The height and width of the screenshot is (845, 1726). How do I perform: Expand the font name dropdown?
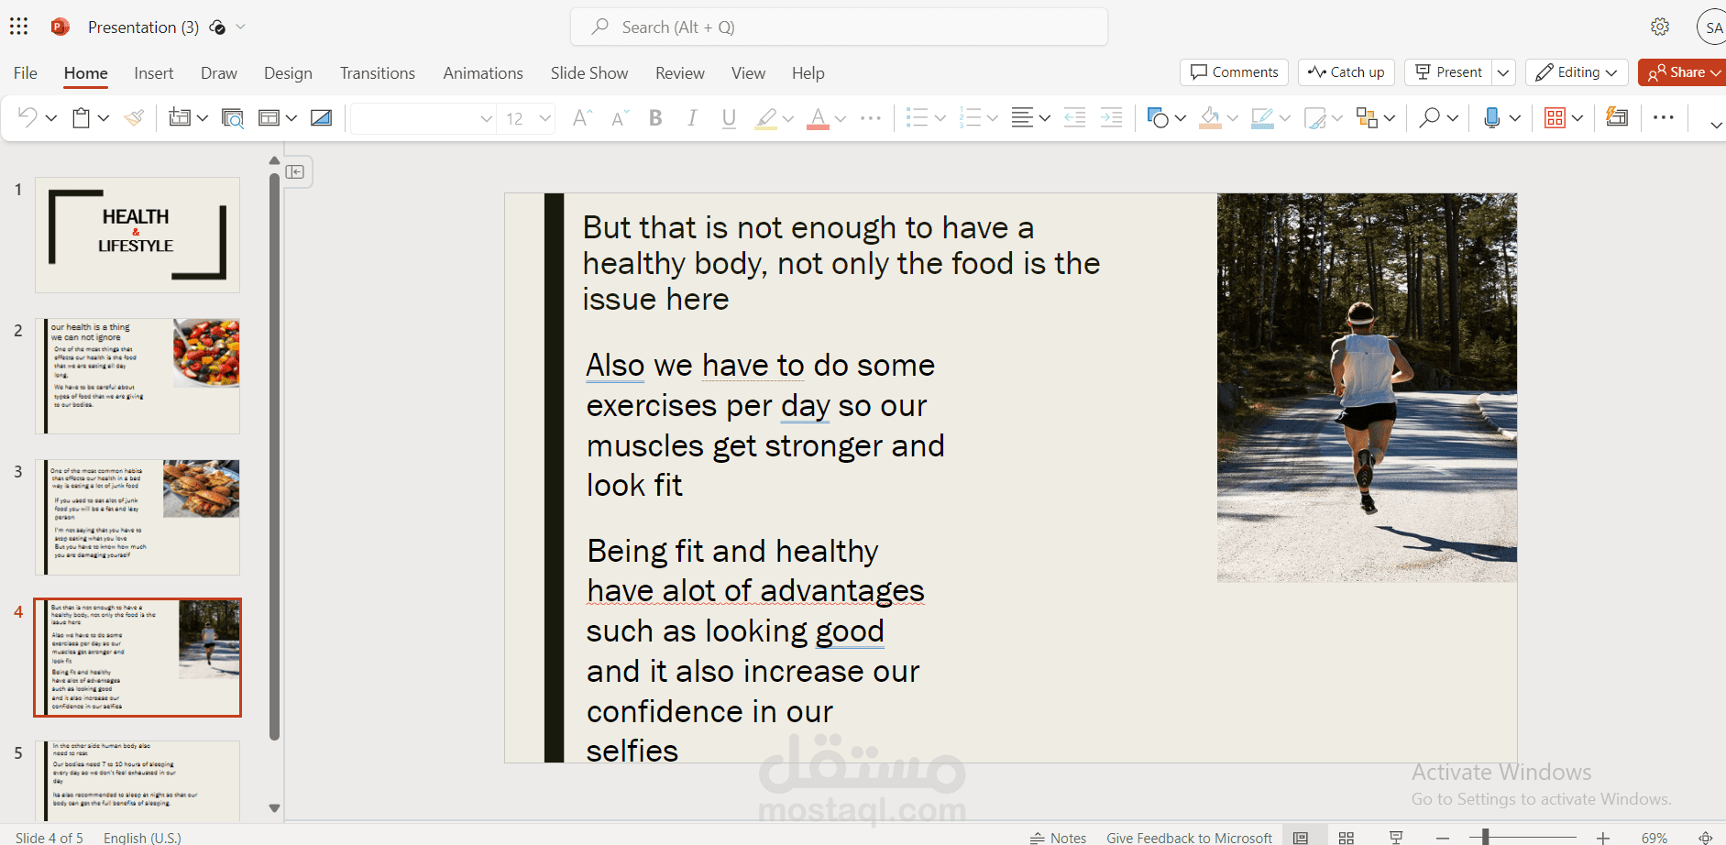click(x=486, y=118)
